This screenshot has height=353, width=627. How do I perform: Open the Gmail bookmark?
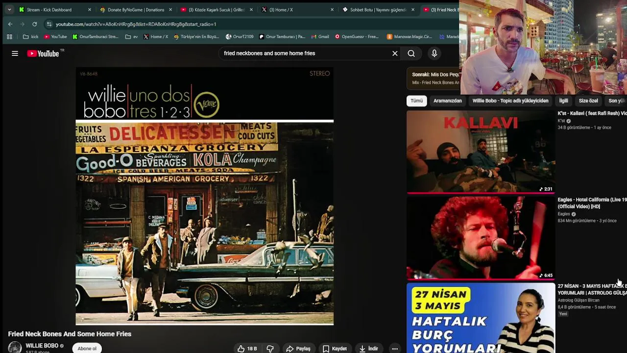point(320,36)
